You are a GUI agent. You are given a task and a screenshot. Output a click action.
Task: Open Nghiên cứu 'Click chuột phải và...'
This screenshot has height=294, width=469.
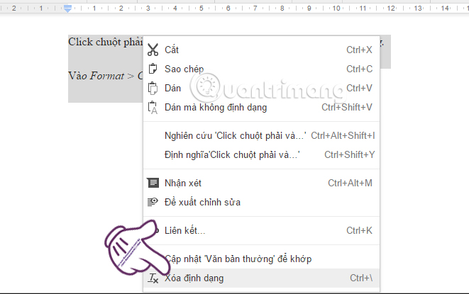point(261,135)
